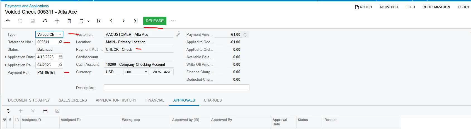Open Application Date calendar picker

pyautogui.click(x=60, y=57)
